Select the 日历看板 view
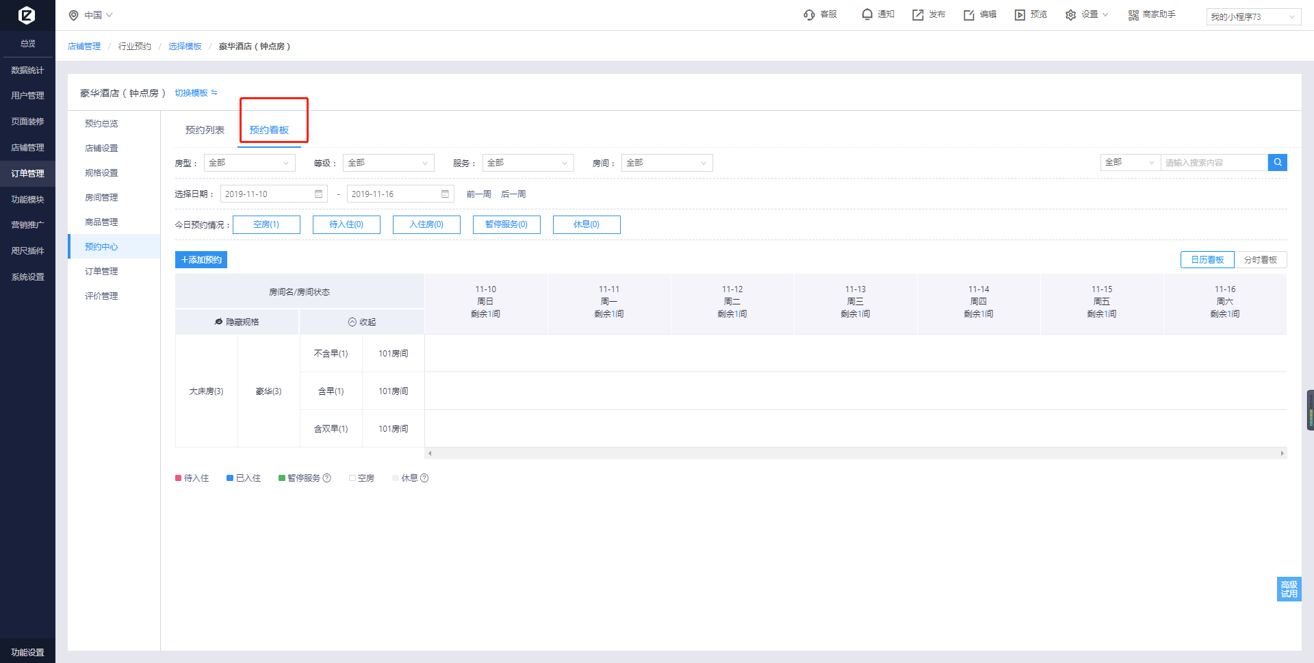1314x663 pixels. [x=1207, y=260]
